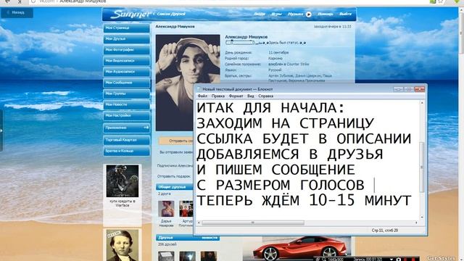Image resolution: width=464 pixels, height=261 pixels.
Task: Open Правка menu in Notepad
Action: [x=217, y=96]
